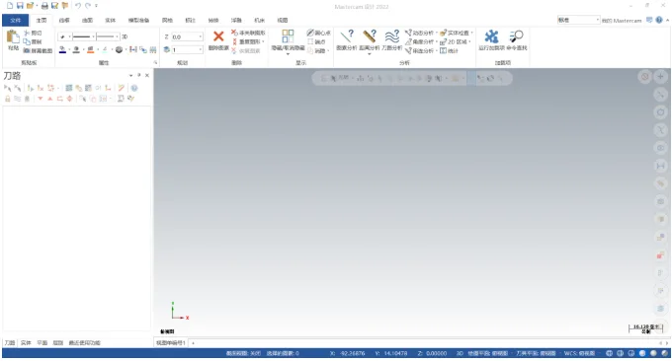
Task: Expand the 重复图形 dropdown arrow
Action: (263, 41)
